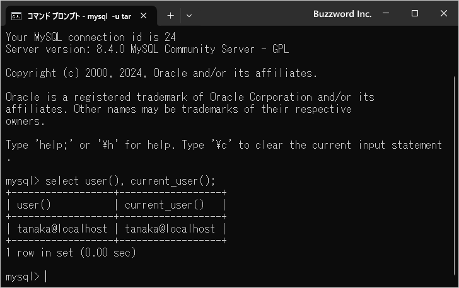This screenshot has height=288, width=459.
Task: Click the "1 row in set" result line
Action: click(x=71, y=253)
